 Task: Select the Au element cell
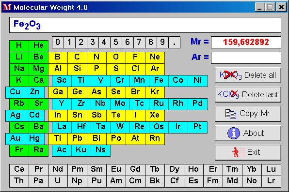click(15, 139)
